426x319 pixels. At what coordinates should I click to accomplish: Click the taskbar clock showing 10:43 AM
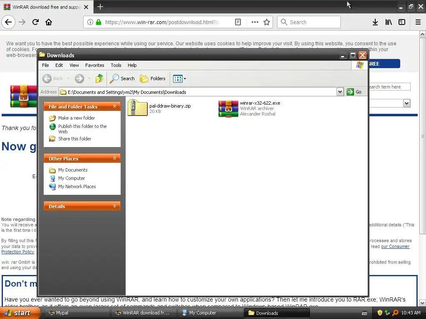[411, 313]
